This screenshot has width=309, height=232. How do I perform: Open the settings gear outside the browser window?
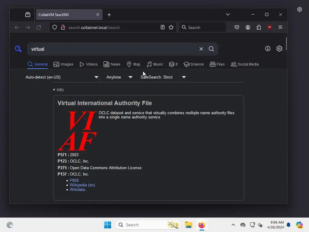pos(300,9)
